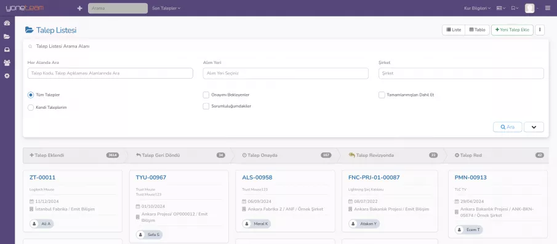Image resolution: width=557 pixels, height=244 pixels.
Task: Click the '11/12/2024' date text
Action: 47,202
